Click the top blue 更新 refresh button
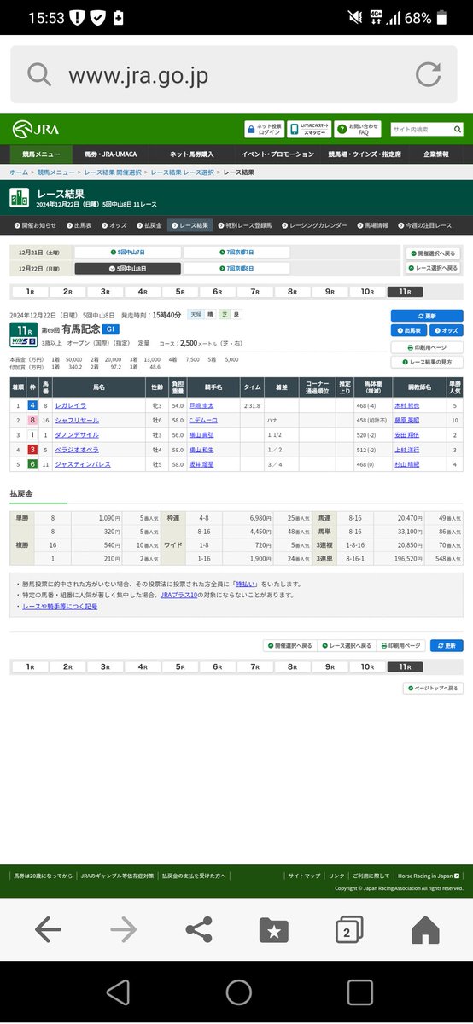Viewport: 473px width, 1024px height. [x=427, y=316]
